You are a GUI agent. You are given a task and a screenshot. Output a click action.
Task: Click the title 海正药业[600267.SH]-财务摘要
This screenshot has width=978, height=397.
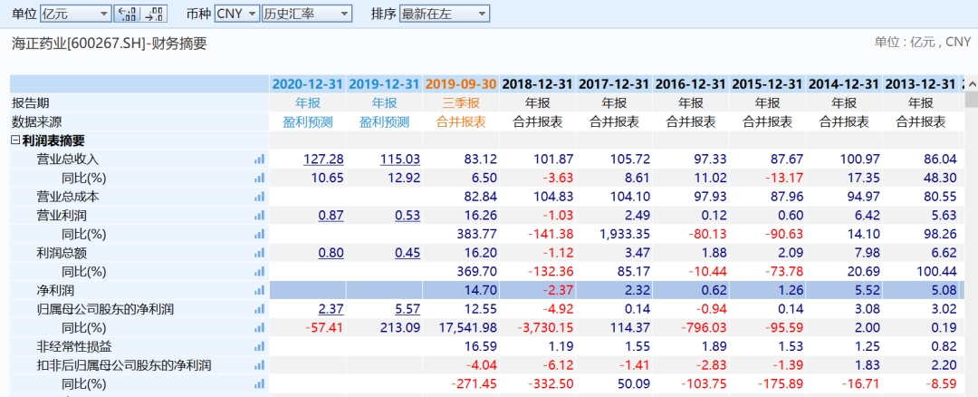click(x=110, y=44)
